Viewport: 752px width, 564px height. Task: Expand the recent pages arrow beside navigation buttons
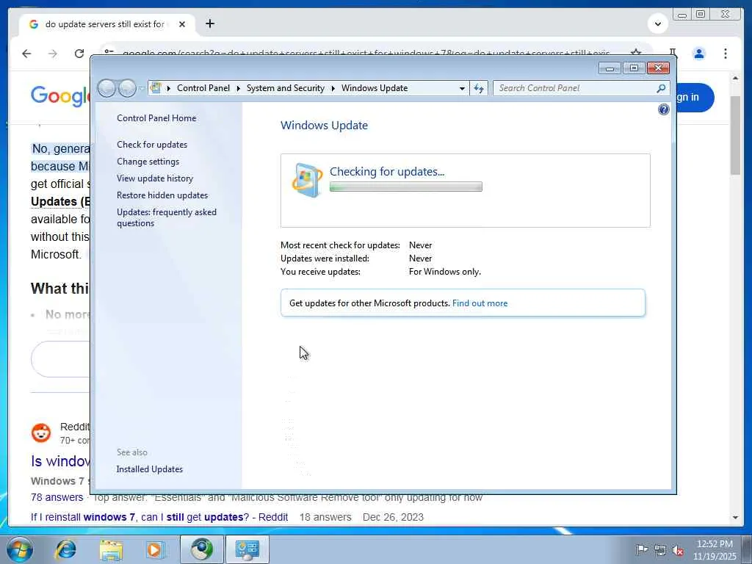pyautogui.click(x=142, y=88)
